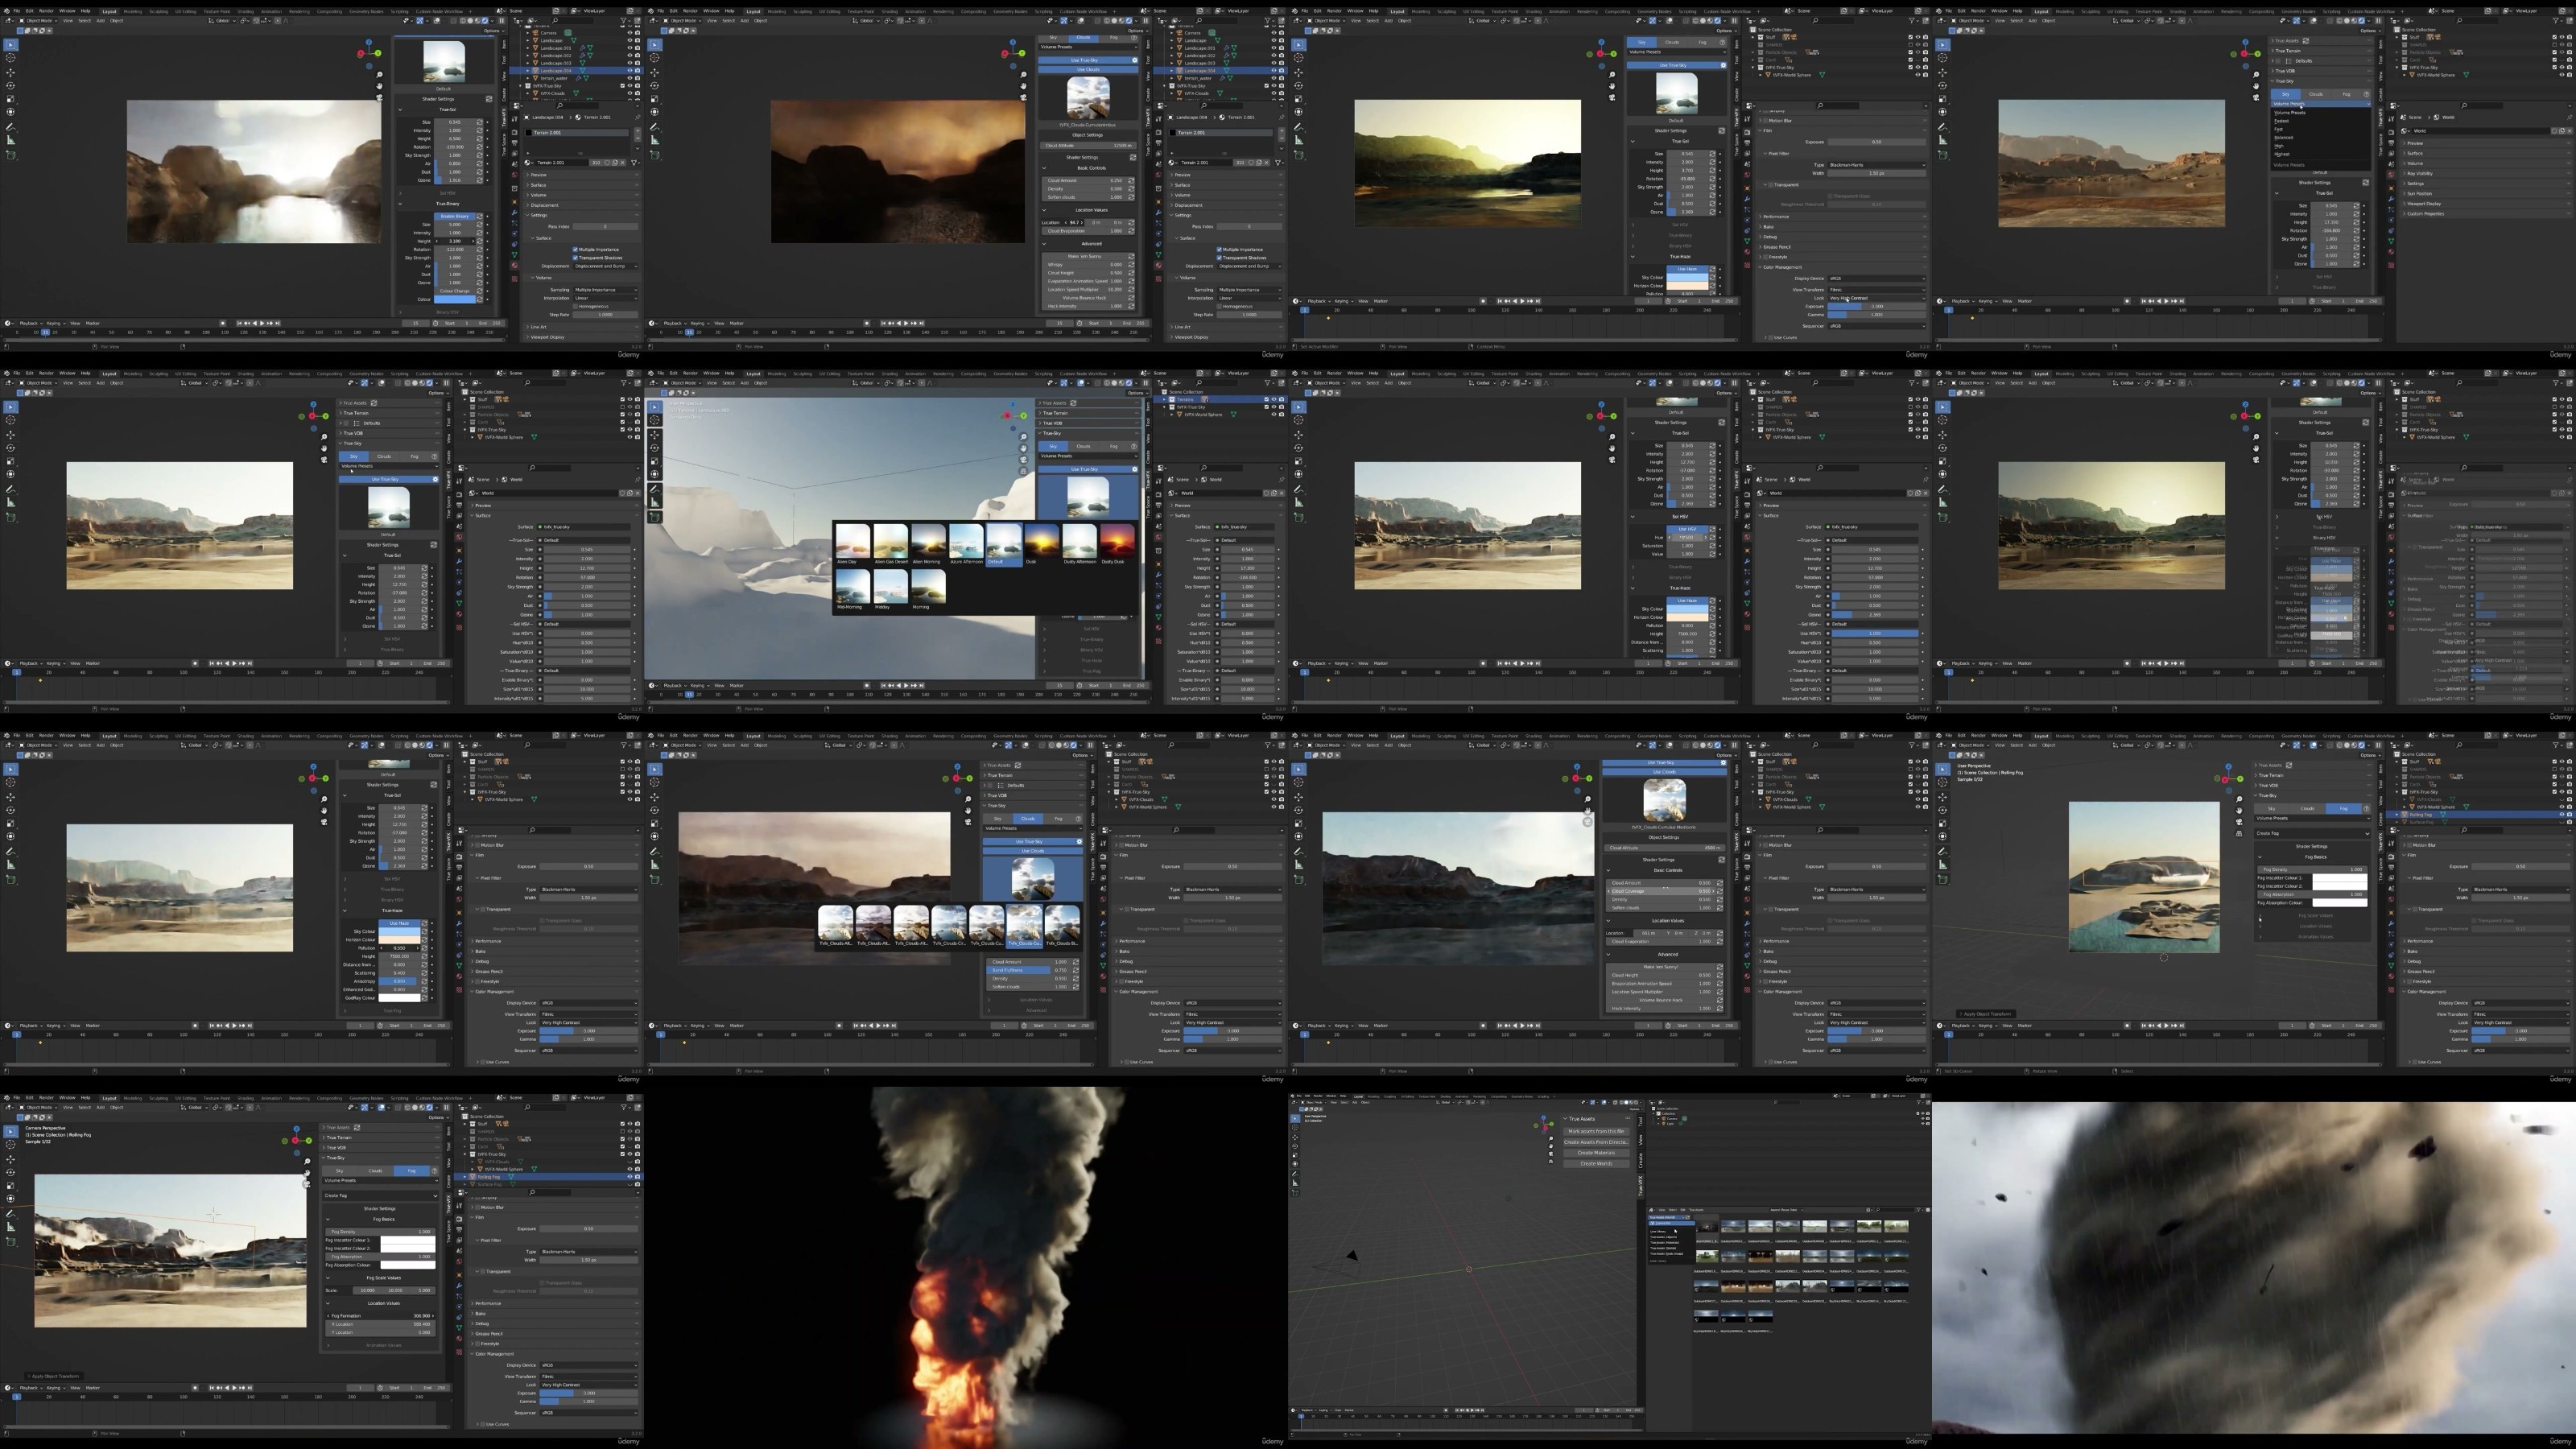Screen dimensions: 2576x1449
Task: Uncheck the Terrains collection exclude checkbox
Action: (1267, 399)
